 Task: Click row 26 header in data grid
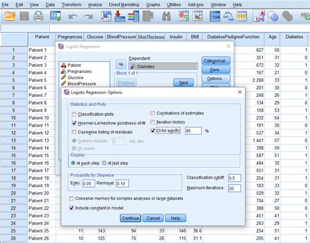tap(14, 238)
